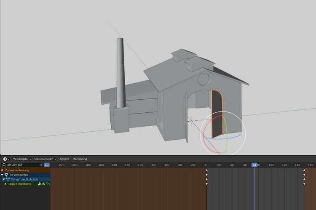The image size is (316, 210).
Task: Expand the Object Transforms group
Action: coord(5,184)
